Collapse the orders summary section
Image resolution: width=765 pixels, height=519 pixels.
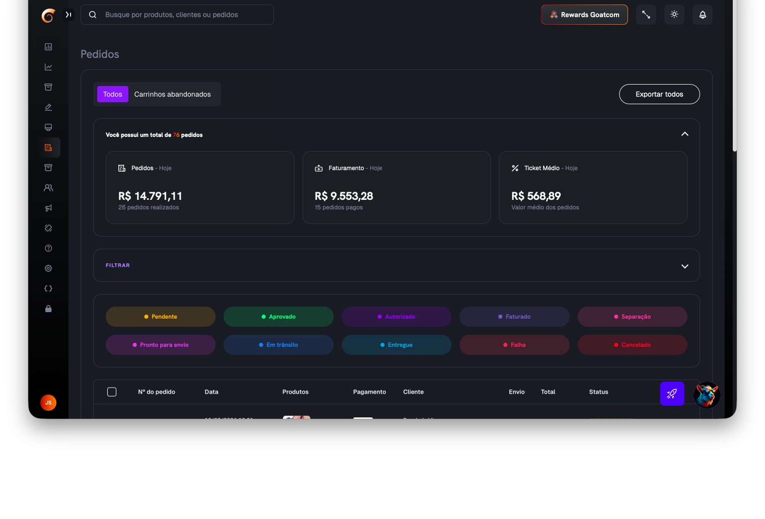684,134
